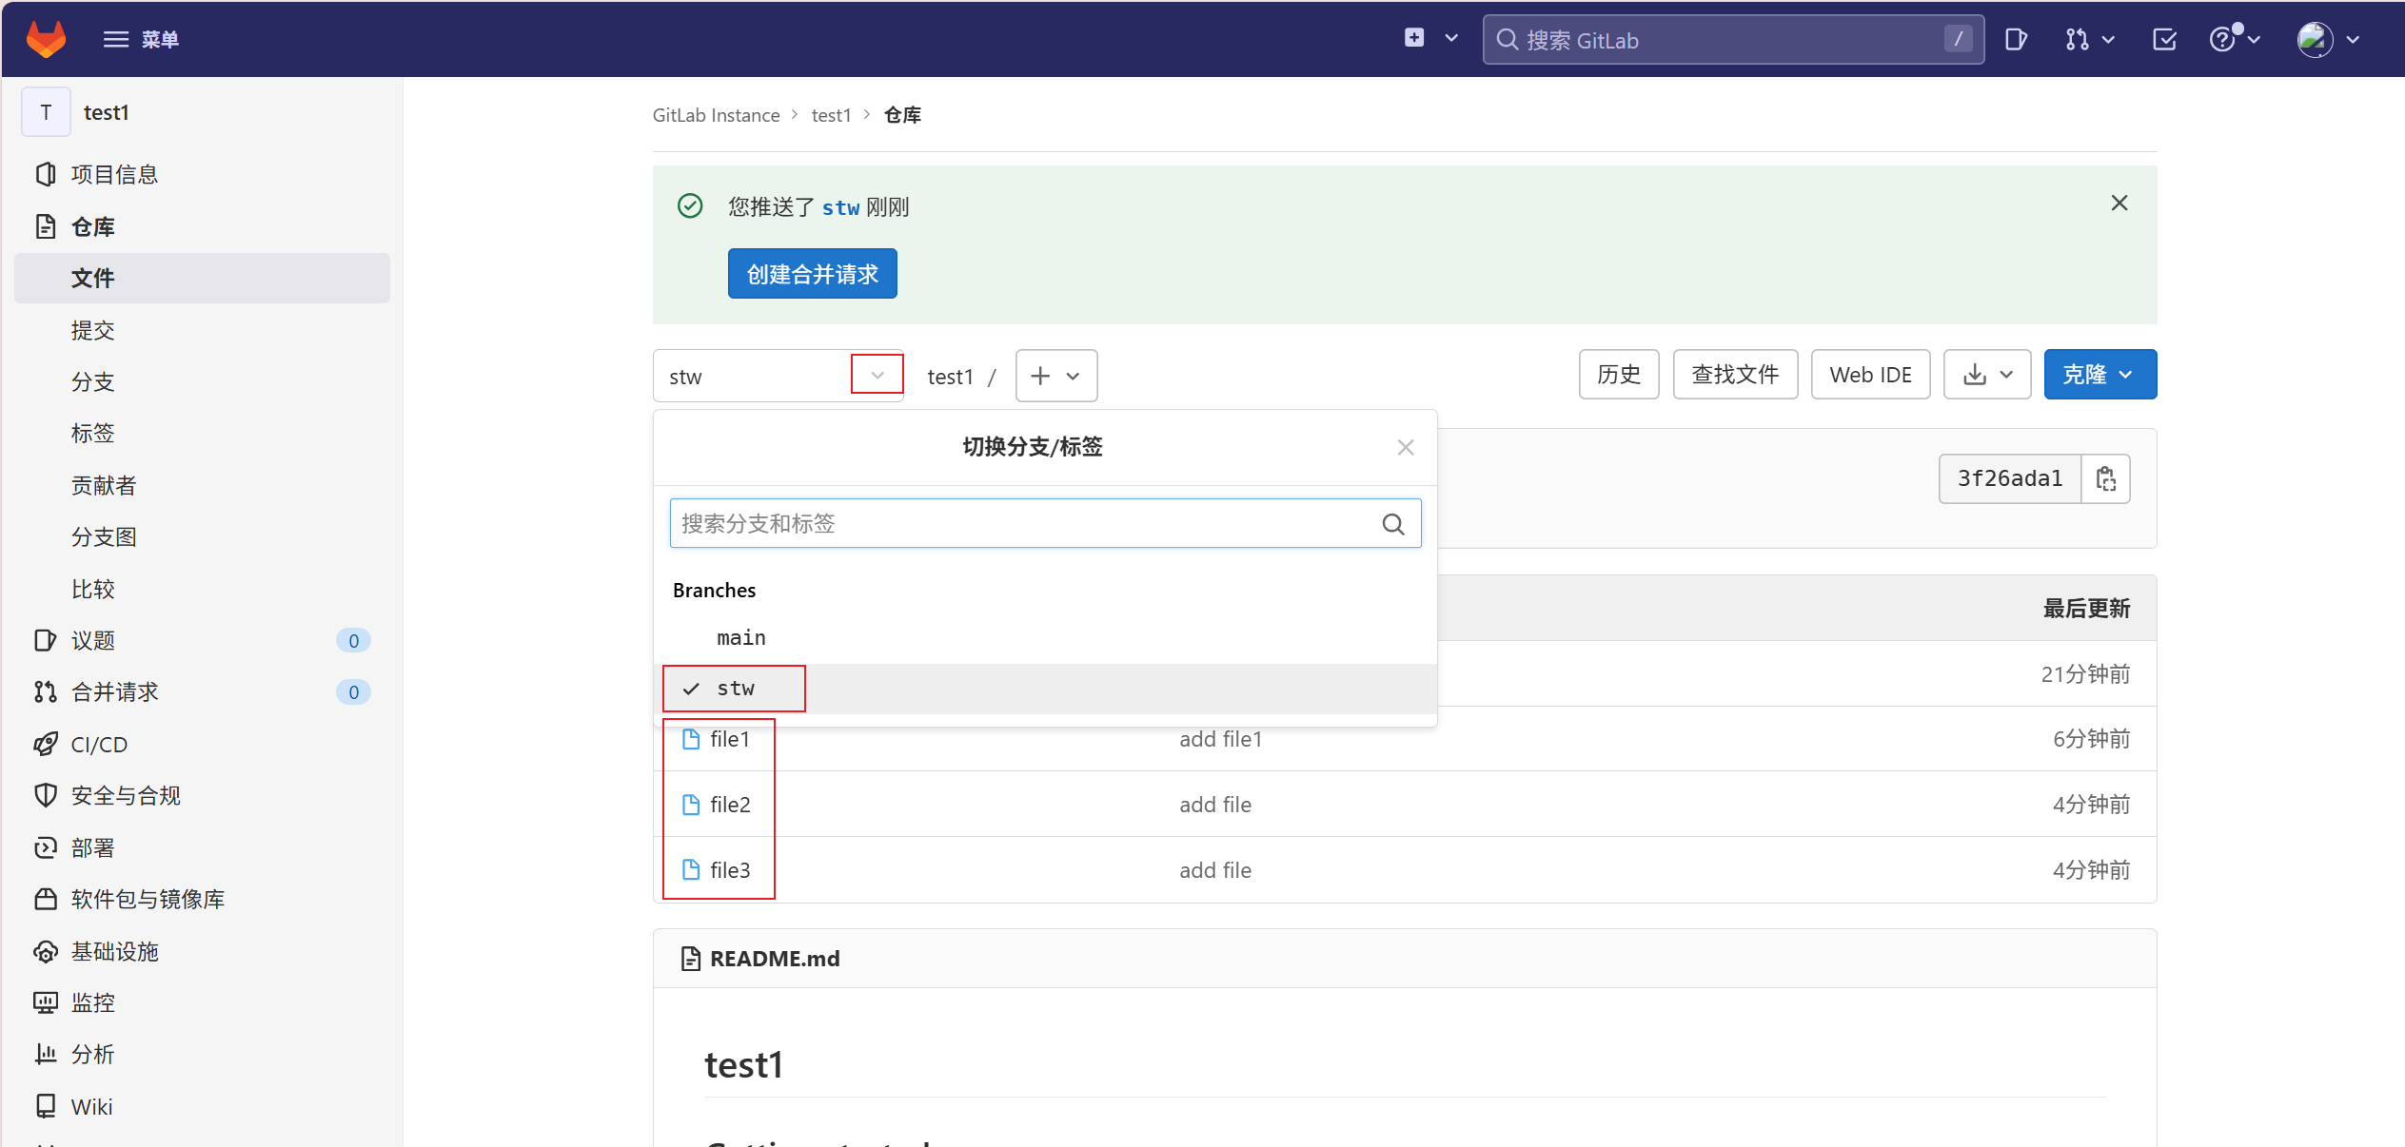This screenshot has height=1147, width=2405.
Task: Open the Web IDE button
Action: 1869,375
